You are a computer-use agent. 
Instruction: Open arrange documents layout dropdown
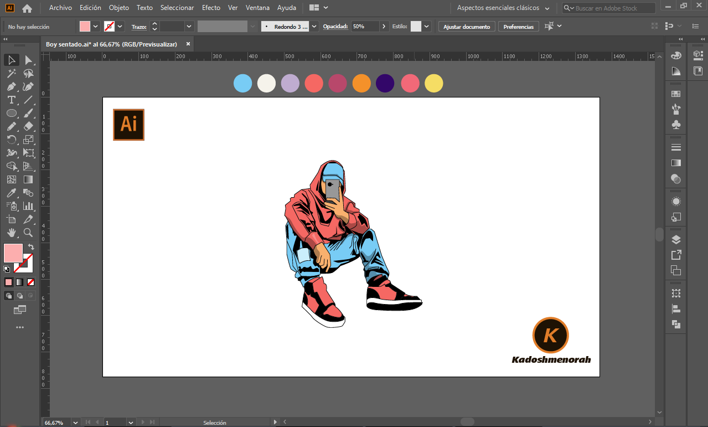coord(319,8)
